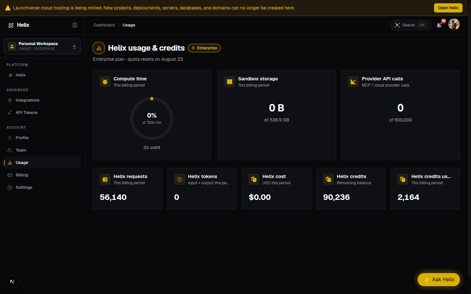
Task: Open notifications bell
Action: pyautogui.click(x=439, y=25)
